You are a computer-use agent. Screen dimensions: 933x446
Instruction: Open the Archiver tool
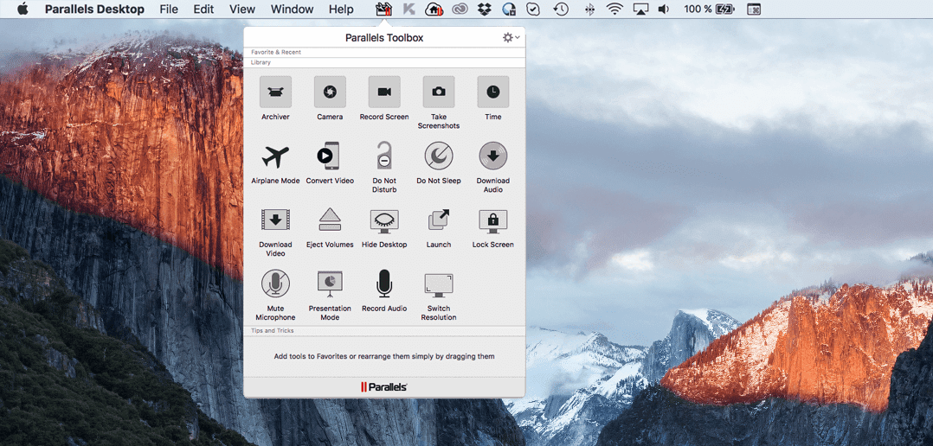point(275,92)
